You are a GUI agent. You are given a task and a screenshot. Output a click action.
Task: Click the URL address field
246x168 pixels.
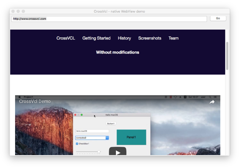109,19
